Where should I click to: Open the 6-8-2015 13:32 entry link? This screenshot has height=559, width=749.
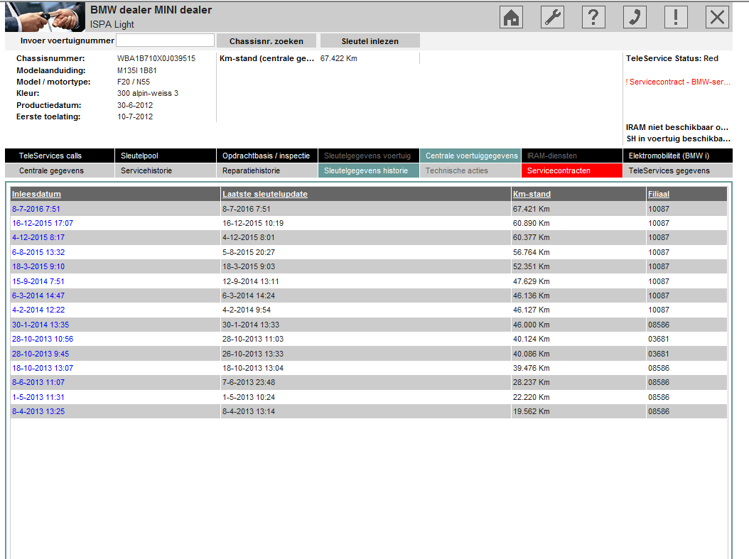pos(38,252)
